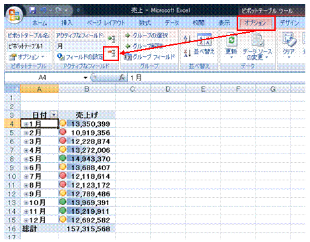The height and width of the screenshot is (242, 310).
Task: Select column A header
Action: (39, 89)
